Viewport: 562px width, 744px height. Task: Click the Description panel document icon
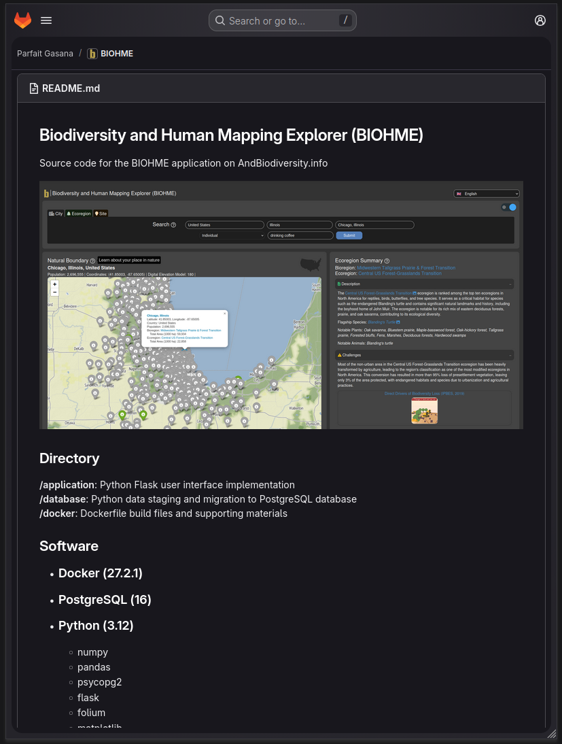point(338,284)
